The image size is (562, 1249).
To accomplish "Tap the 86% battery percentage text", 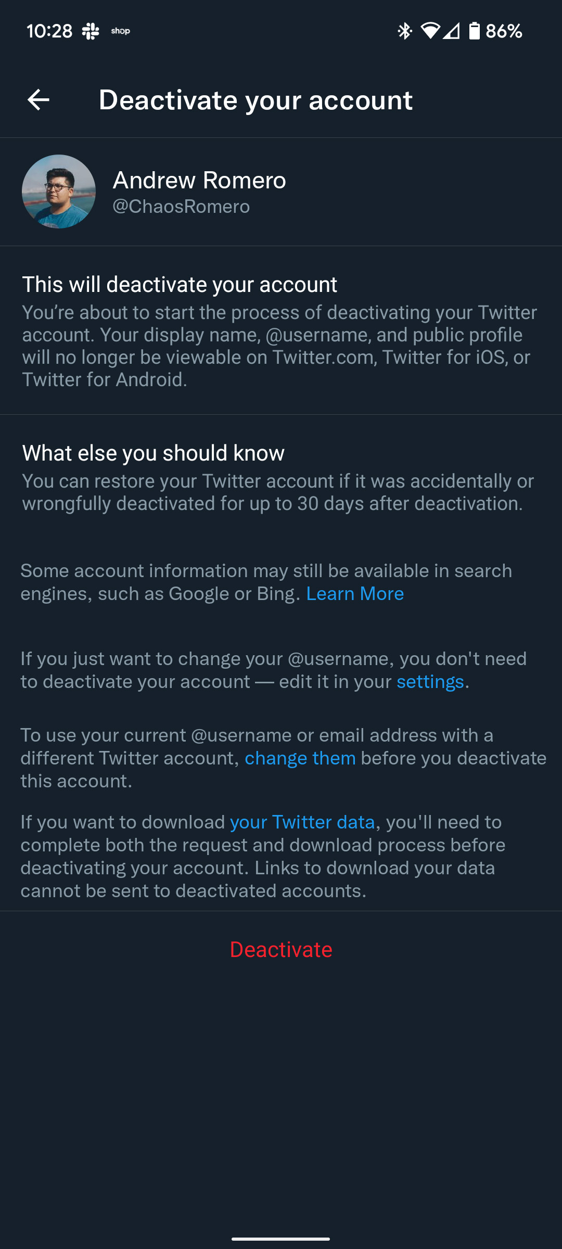I will [504, 31].
